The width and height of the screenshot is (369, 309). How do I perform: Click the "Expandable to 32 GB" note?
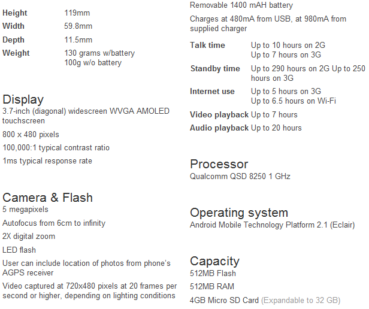pos(301,300)
